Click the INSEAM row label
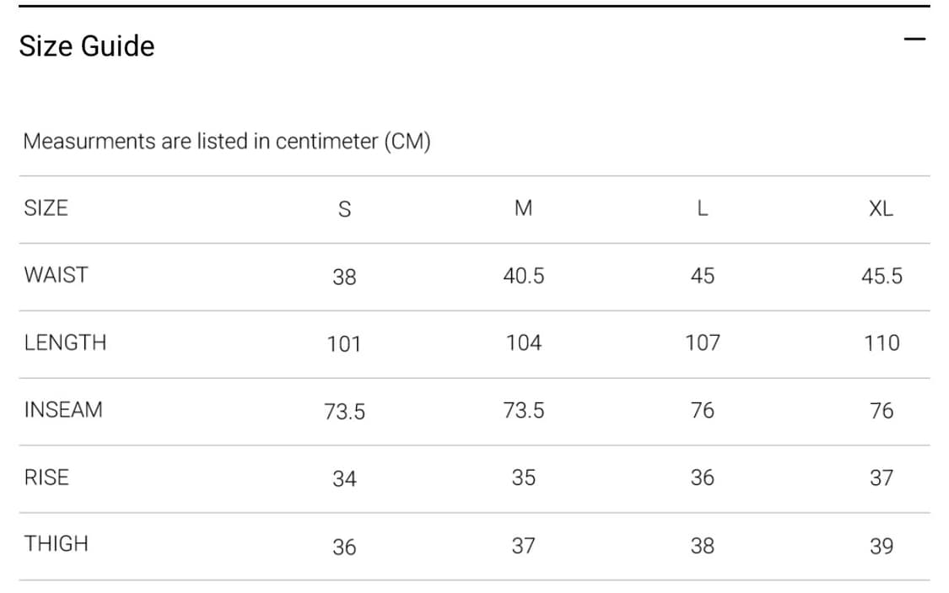 pyautogui.click(x=63, y=410)
